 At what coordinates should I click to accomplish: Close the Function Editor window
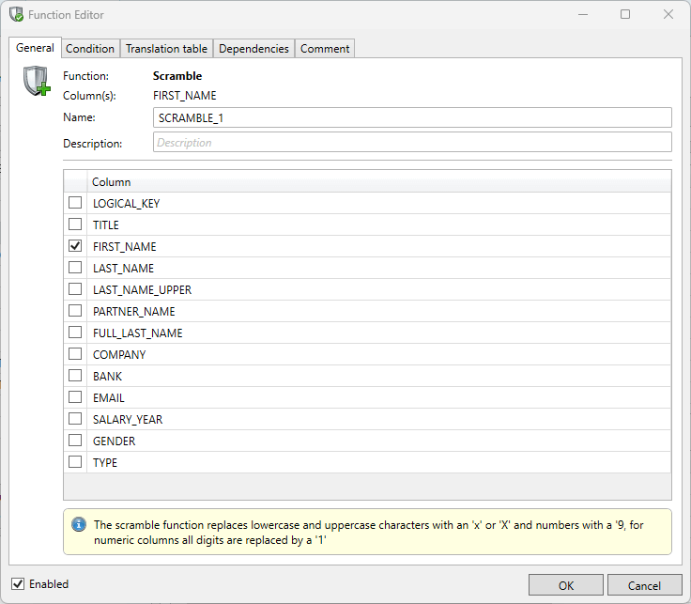(668, 14)
